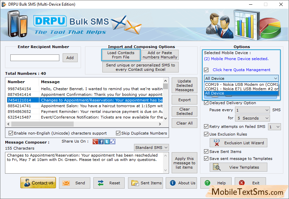Select row with number 8954863652
Viewport: 289px width, 199px height.
[85, 112]
